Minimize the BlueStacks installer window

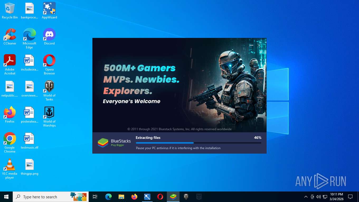click(251, 45)
